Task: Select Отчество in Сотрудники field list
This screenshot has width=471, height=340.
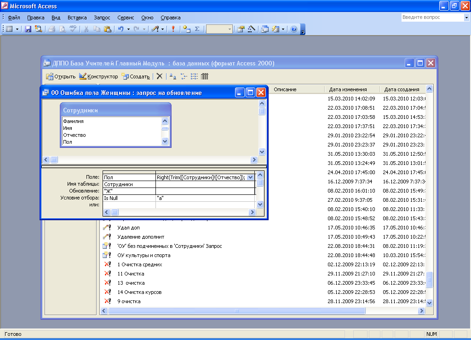Action: point(75,135)
